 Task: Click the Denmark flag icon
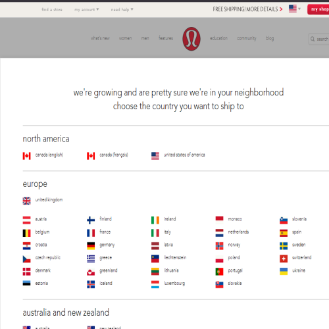[27, 272]
